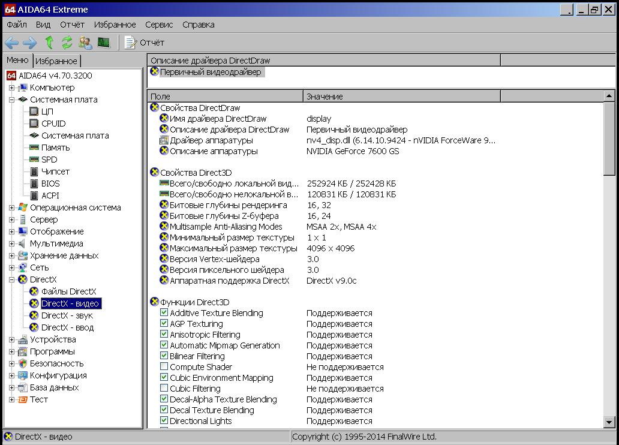Image resolution: width=619 pixels, height=445 pixels.
Task: Click the green monitor icon in toolbar
Action: click(104, 43)
